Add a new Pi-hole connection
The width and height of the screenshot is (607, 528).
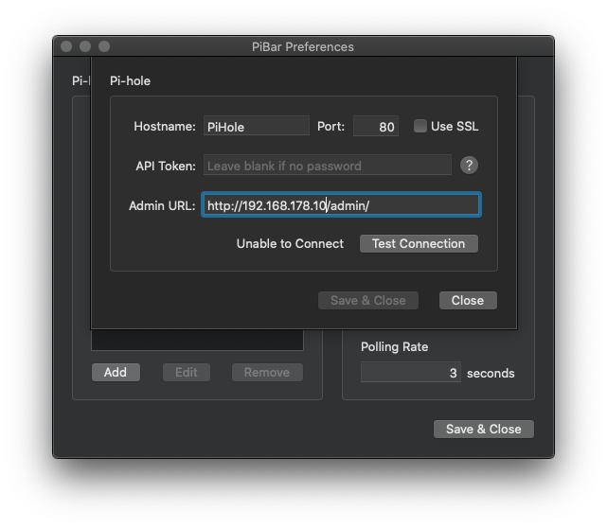click(x=116, y=372)
